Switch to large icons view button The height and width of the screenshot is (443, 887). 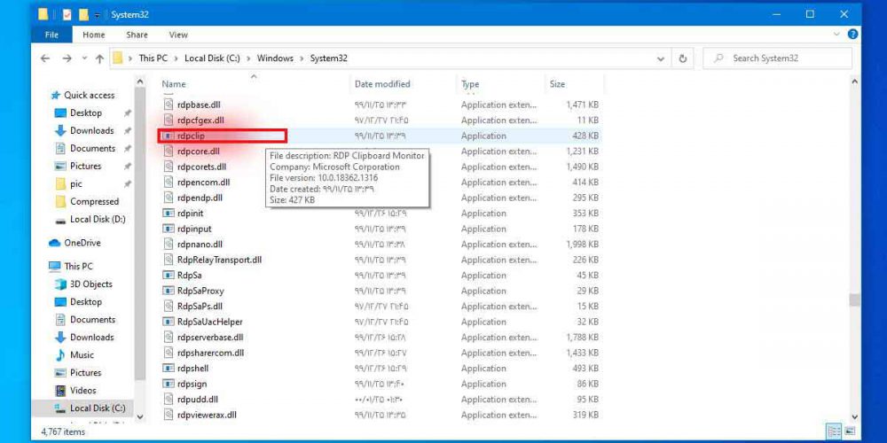click(x=849, y=431)
